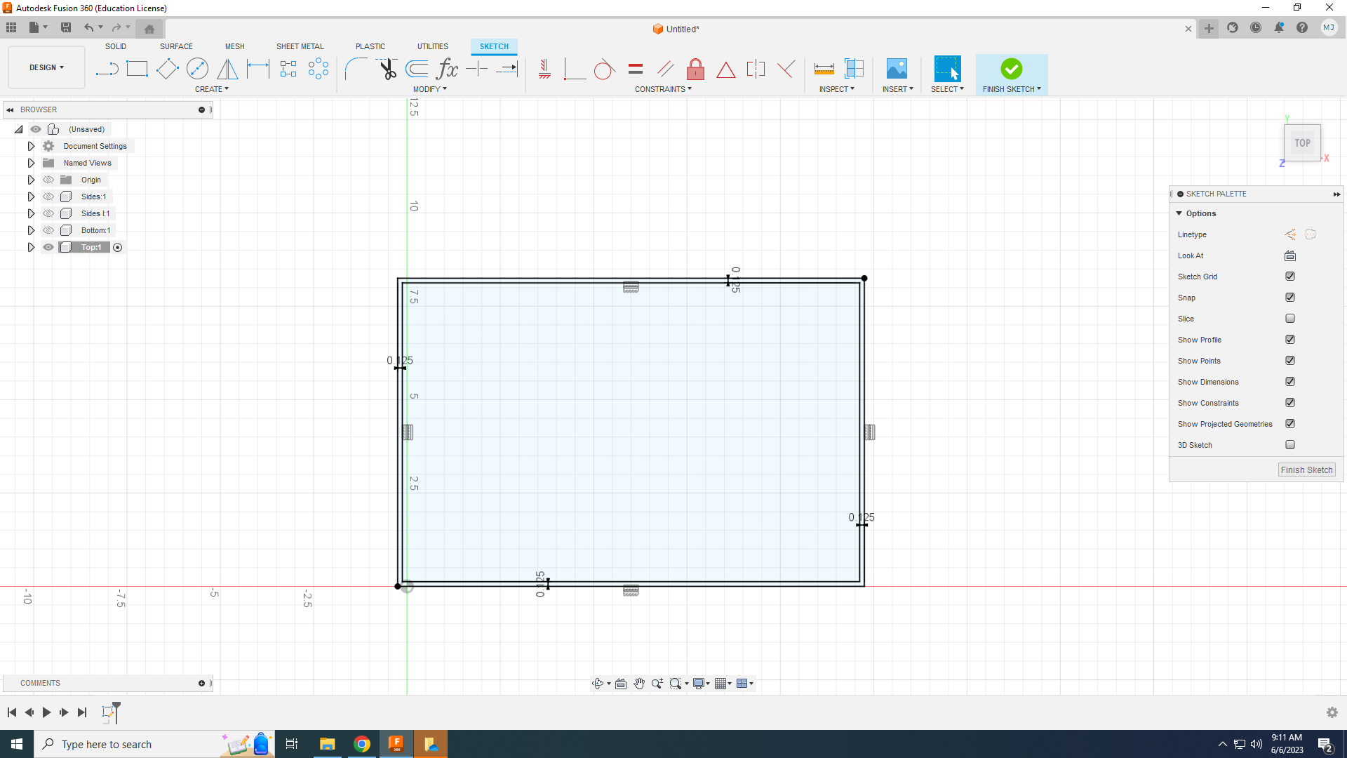Screen dimensions: 1347x758
Task: Open the DESIGN workspace dropdown
Action: click(46, 67)
